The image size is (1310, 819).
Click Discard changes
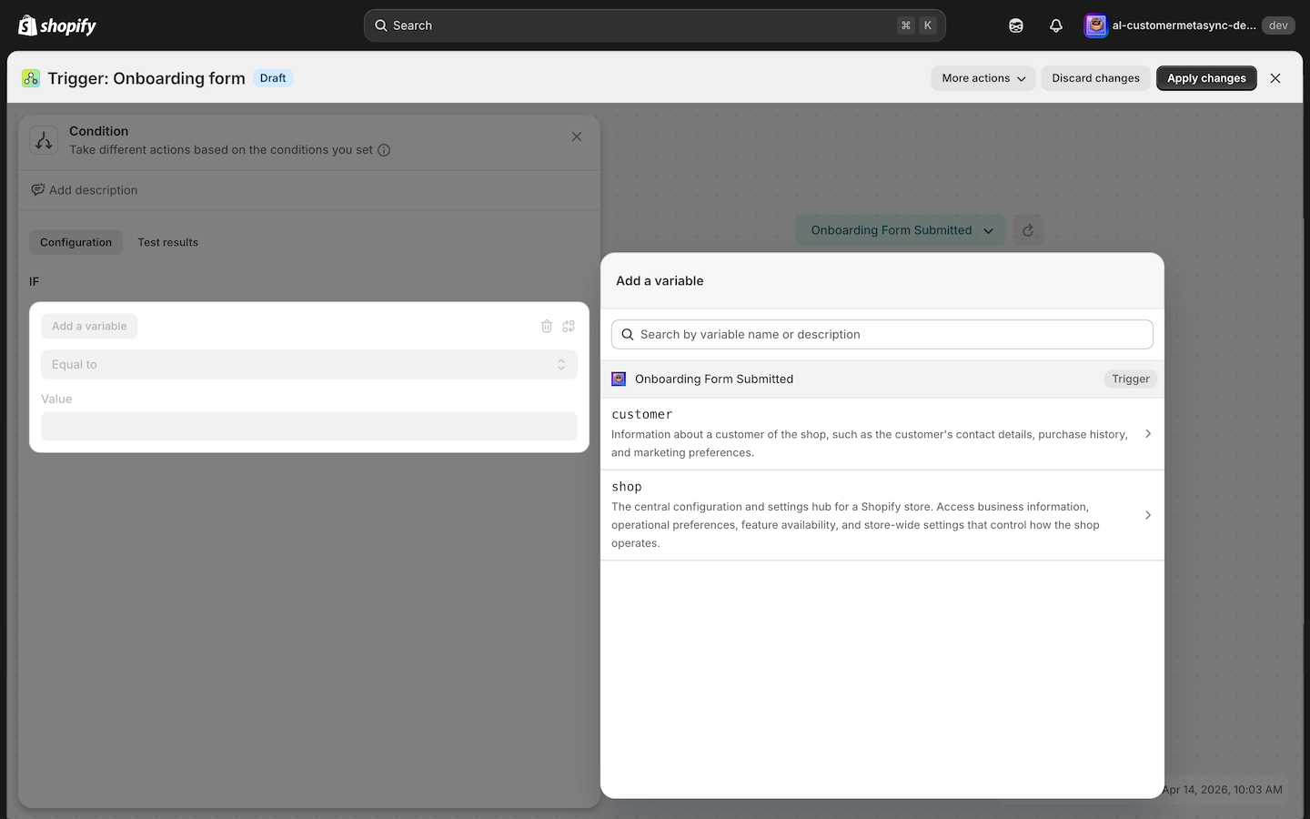(1095, 78)
